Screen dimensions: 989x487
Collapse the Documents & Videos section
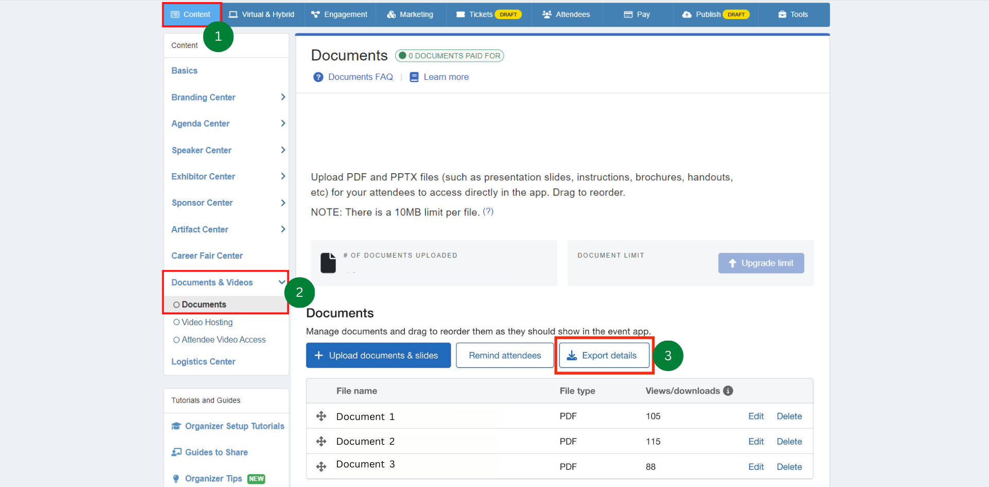[x=281, y=282]
